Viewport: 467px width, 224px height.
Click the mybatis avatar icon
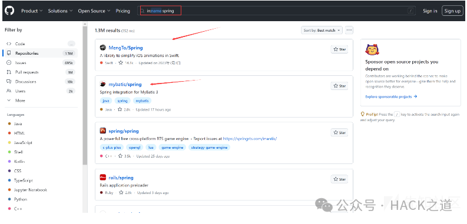click(102, 84)
